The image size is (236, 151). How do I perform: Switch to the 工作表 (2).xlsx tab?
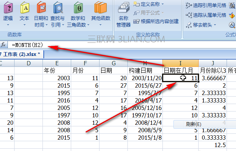tap(22, 54)
